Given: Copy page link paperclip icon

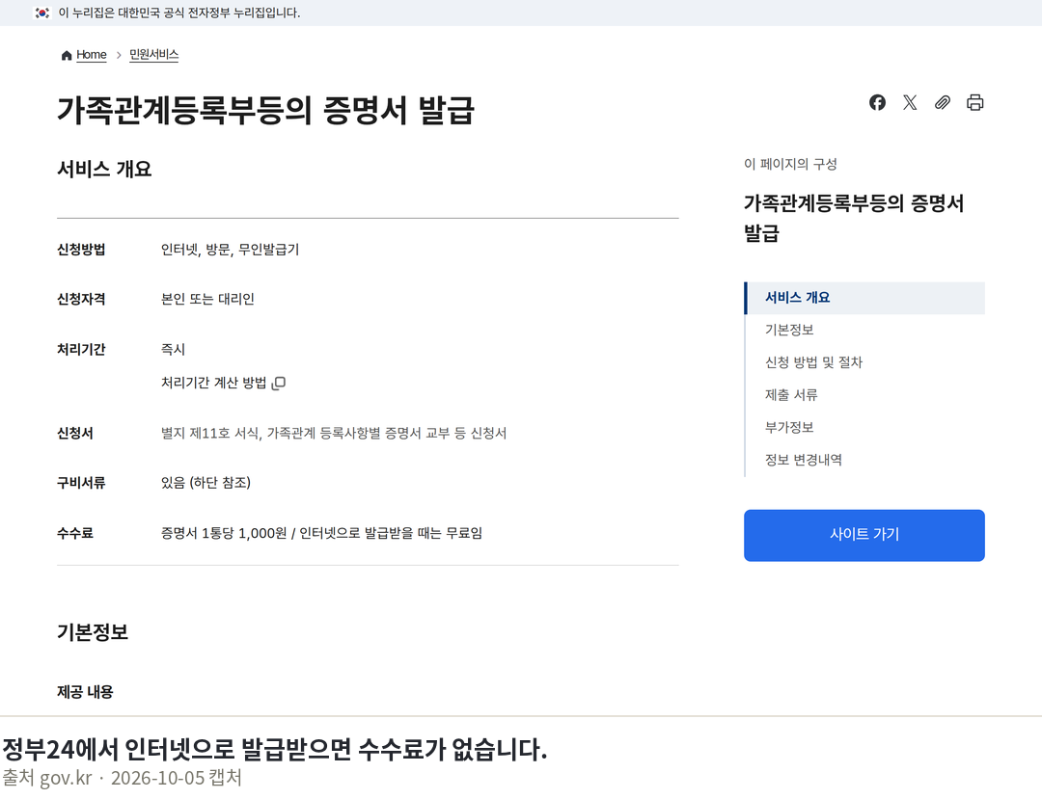Looking at the screenshot, I should tap(943, 102).
